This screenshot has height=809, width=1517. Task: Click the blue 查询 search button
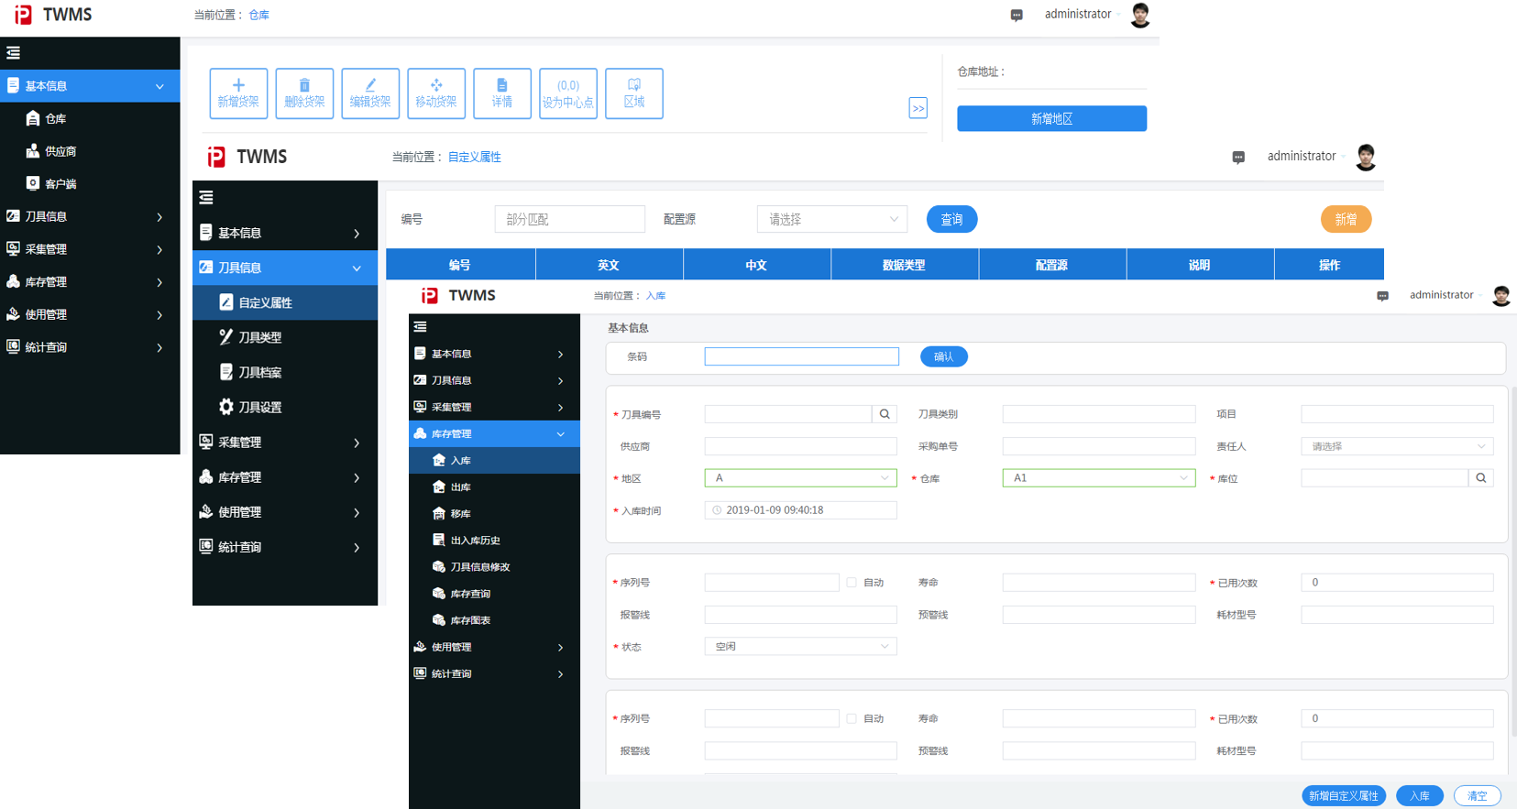pos(951,220)
